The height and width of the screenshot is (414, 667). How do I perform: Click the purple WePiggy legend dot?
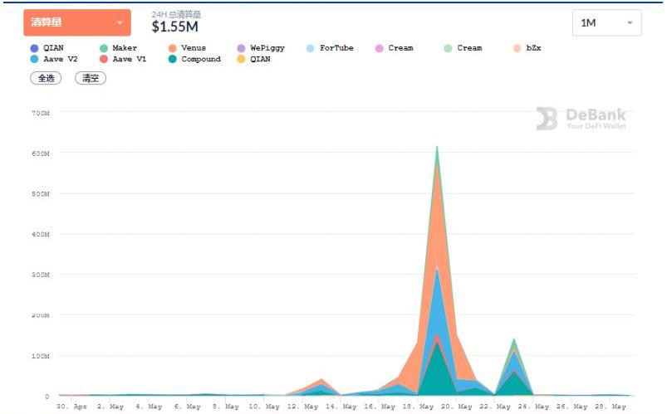coord(241,48)
